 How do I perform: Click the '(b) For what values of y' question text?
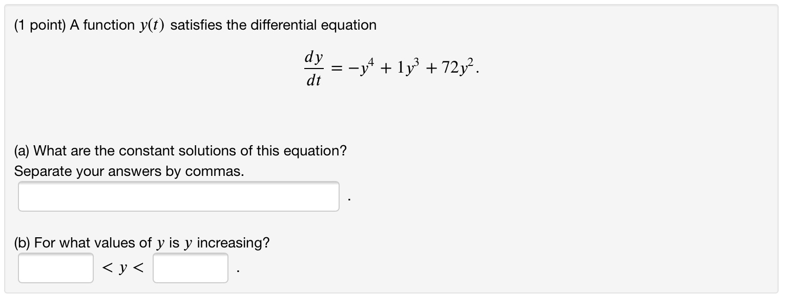142,243
